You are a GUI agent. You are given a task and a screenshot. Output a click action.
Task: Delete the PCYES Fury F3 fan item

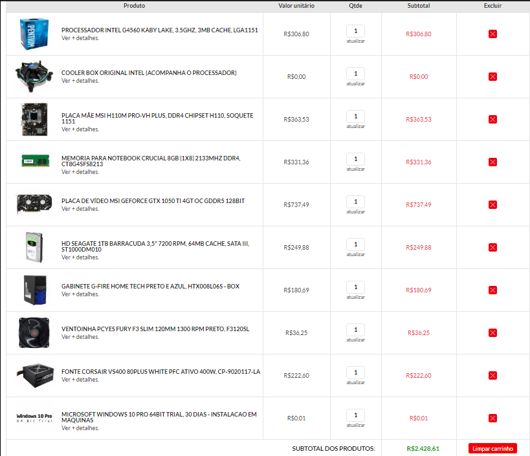tap(492, 332)
